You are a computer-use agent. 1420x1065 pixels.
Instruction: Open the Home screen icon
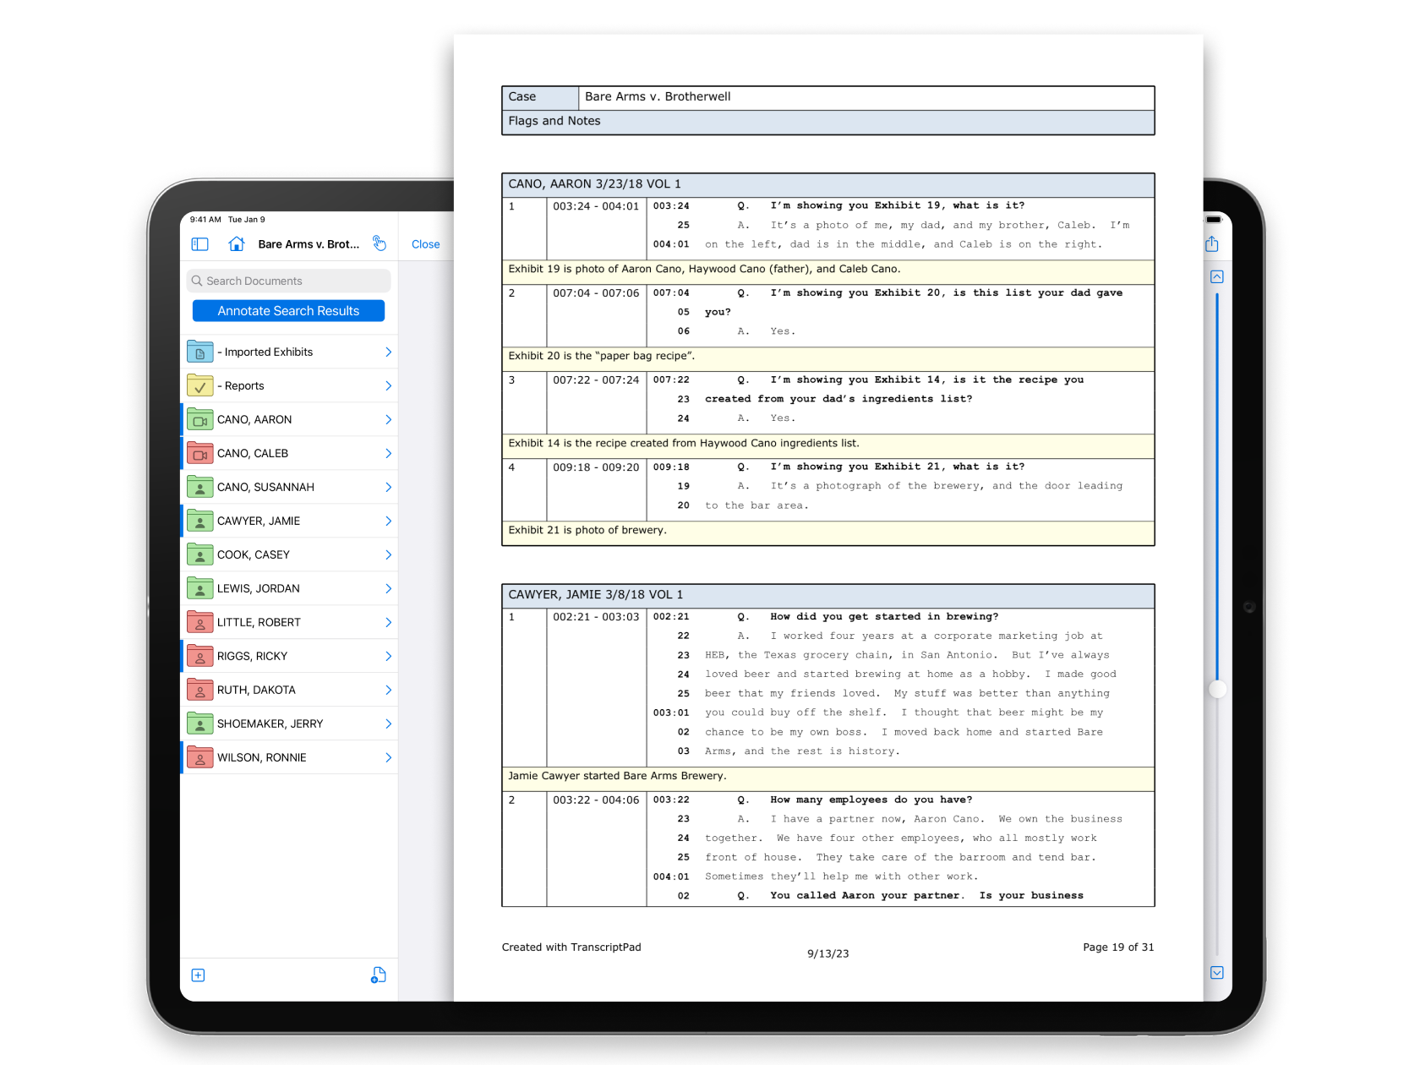[236, 243]
